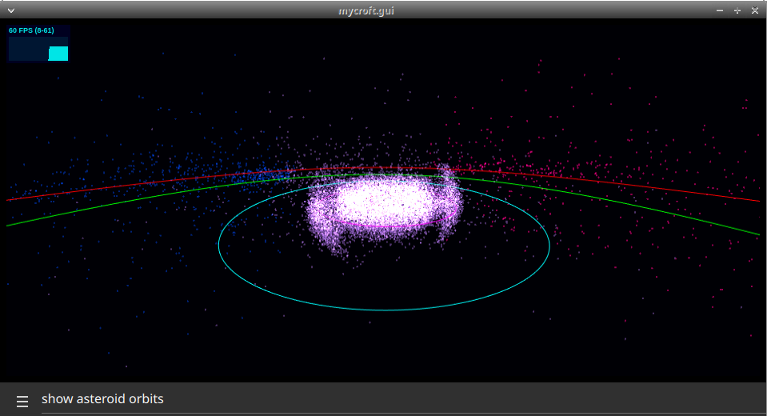Click the mycroft.gui title text

pyautogui.click(x=366, y=10)
